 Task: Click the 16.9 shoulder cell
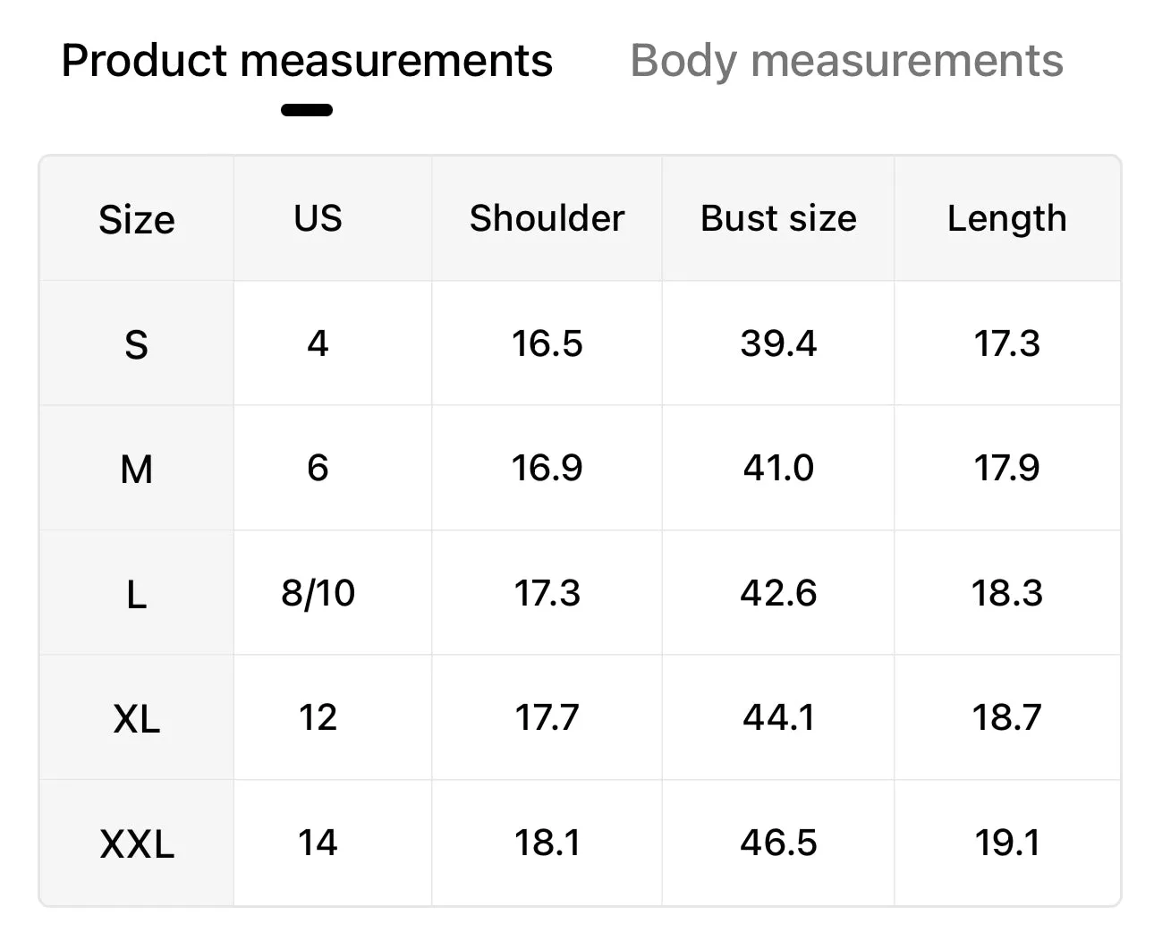point(547,468)
